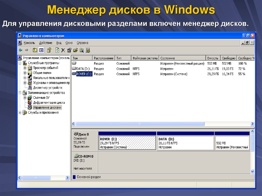Click the Properties toolbar icon
Screen dimensions: 262x196
coord(69,50)
